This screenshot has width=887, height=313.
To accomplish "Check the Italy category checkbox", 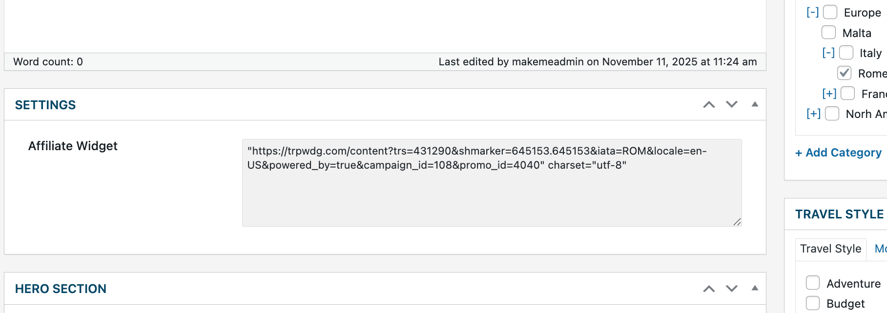I will pyautogui.click(x=846, y=53).
